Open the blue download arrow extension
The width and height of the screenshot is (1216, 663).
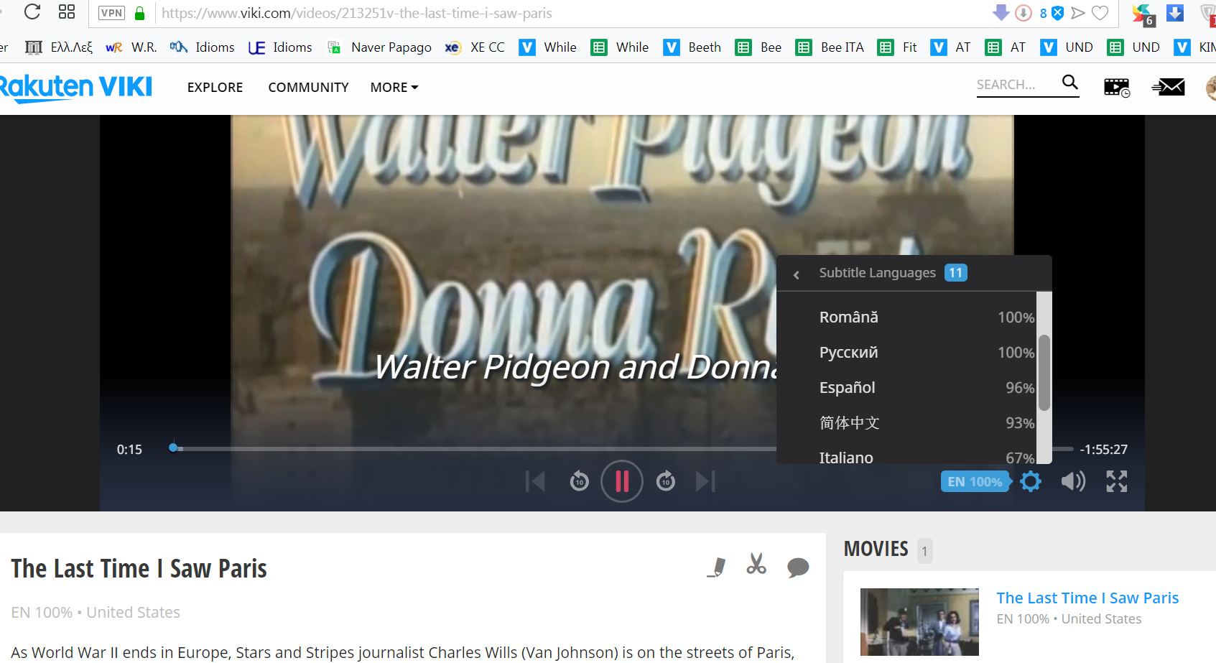coord(1175,13)
